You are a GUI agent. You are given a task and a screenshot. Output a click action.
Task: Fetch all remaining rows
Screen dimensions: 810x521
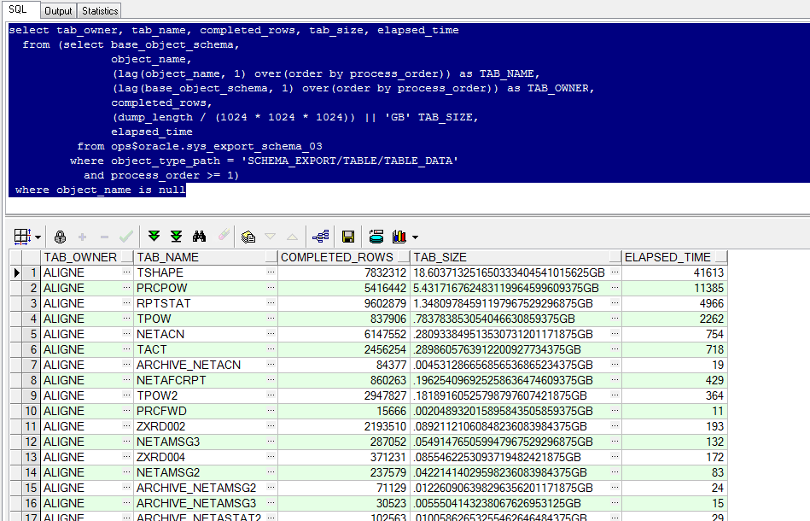pyautogui.click(x=177, y=237)
